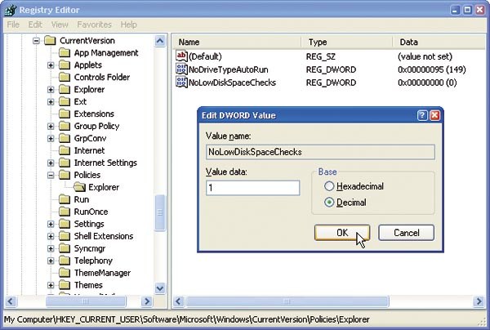Select the NoDriveTypeAutoRun value name

tap(229, 69)
